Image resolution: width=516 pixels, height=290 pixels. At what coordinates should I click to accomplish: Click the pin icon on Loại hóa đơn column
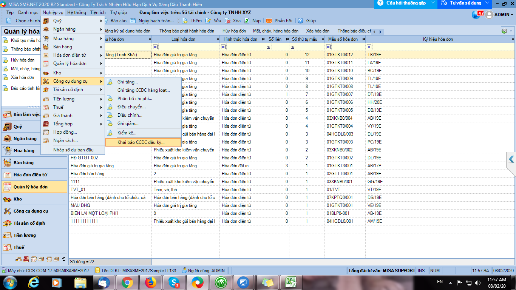pos(217,39)
